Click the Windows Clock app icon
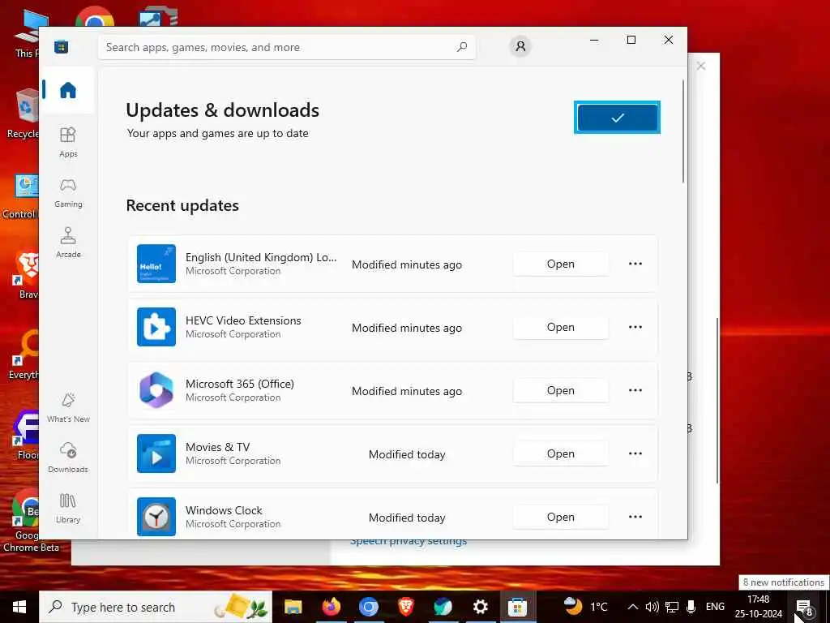The width and height of the screenshot is (830, 623). 156,517
